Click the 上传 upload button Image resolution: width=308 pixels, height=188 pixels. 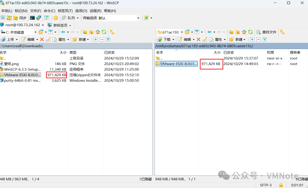coord(8,39)
